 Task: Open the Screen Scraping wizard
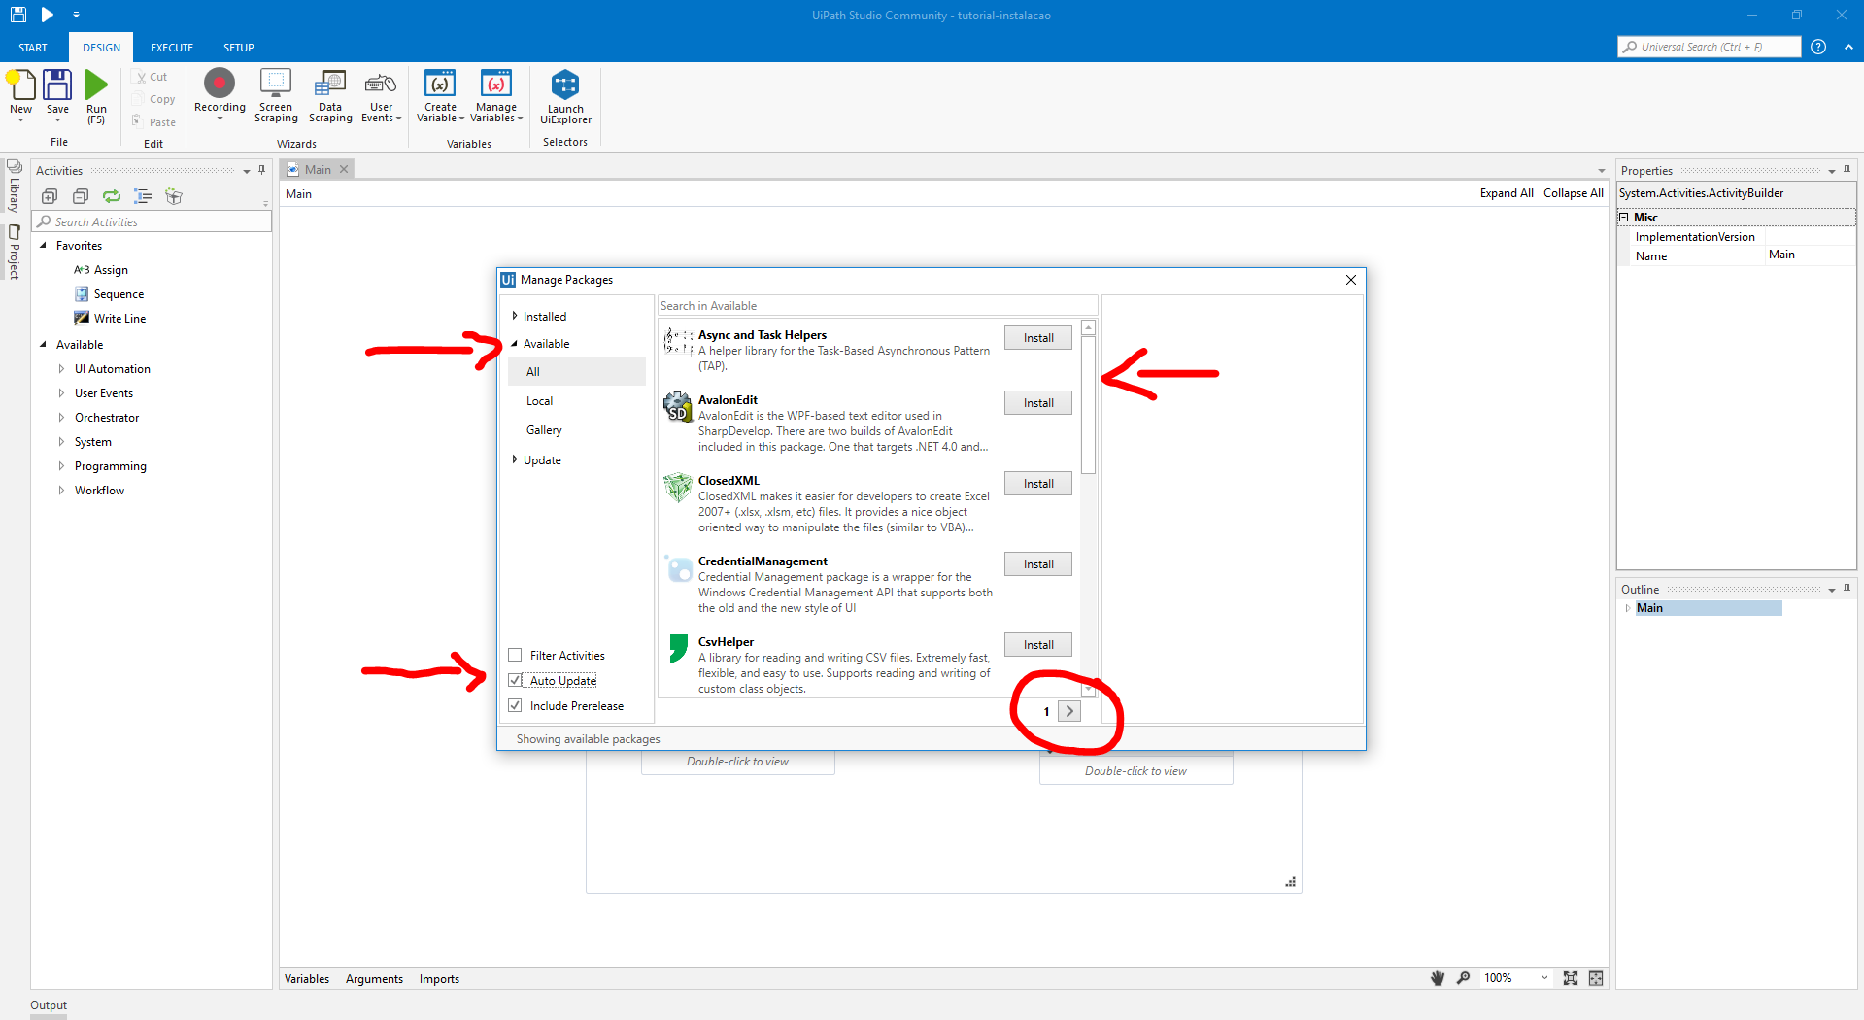click(x=276, y=84)
